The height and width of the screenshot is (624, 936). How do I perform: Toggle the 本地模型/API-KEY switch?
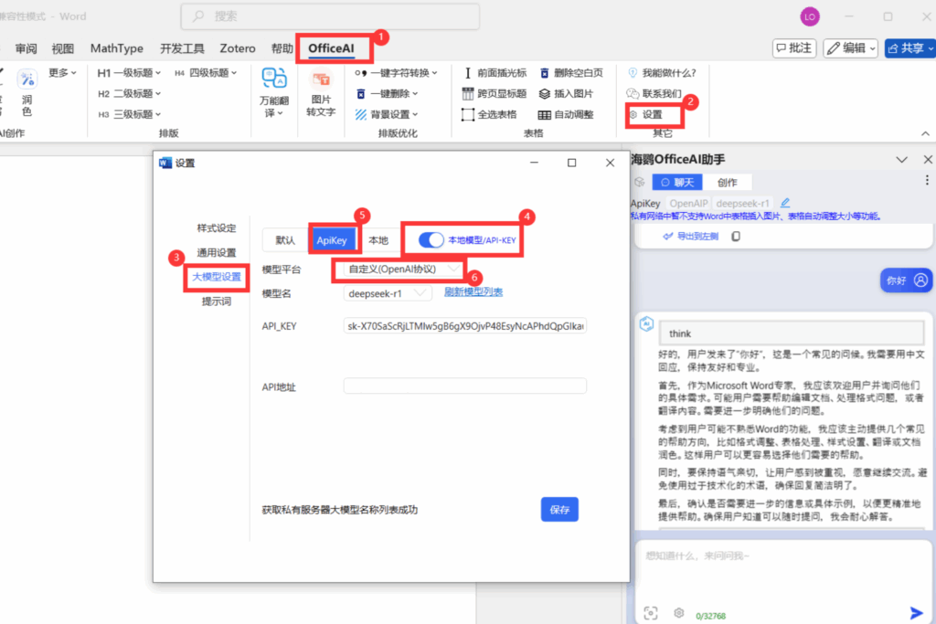pos(431,240)
